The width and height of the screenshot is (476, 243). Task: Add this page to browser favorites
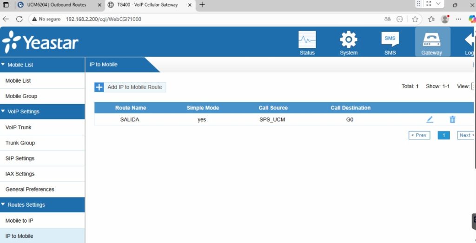tap(415, 19)
